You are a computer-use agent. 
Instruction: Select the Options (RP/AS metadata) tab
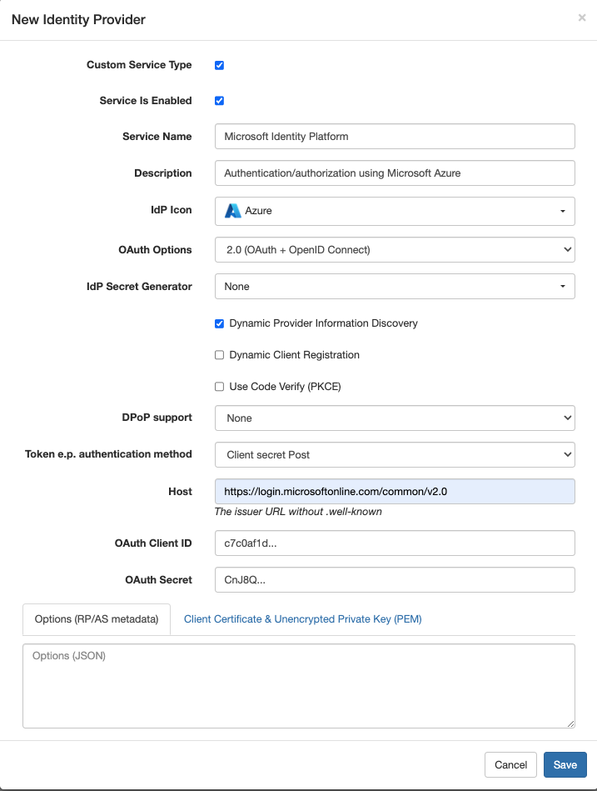(x=97, y=619)
